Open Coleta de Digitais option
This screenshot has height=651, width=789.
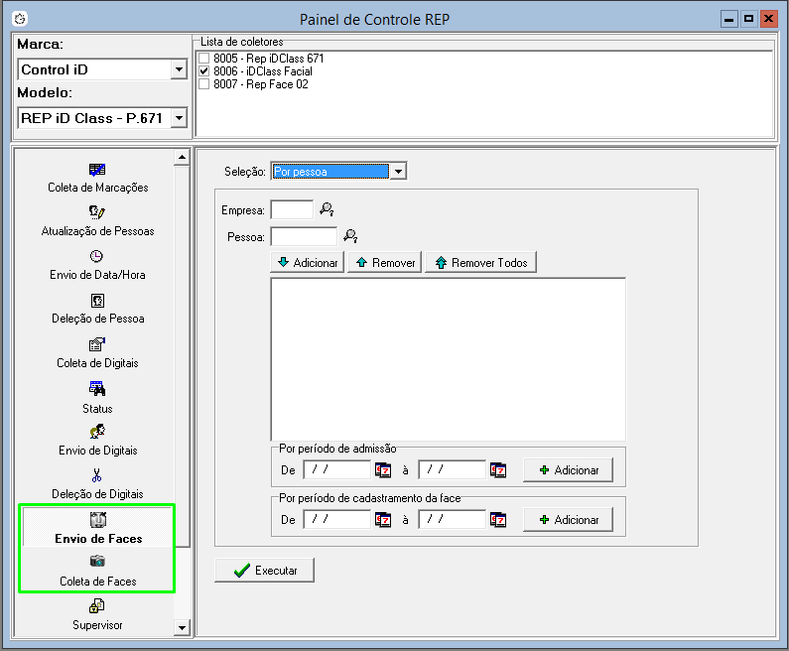[97, 345]
